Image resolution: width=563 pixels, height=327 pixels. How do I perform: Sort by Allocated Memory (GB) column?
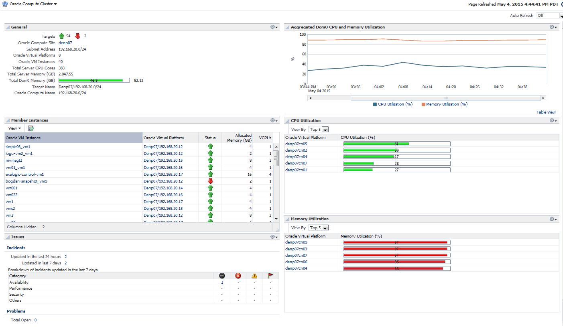coord(238,138)
